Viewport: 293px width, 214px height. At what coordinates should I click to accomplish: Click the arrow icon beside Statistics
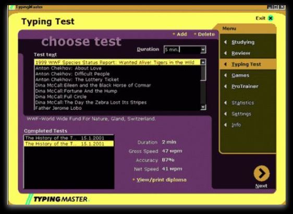[x=226, y=103]
